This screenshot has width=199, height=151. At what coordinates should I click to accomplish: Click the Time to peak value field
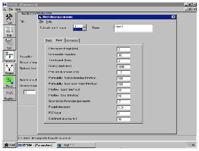(124, 61)
